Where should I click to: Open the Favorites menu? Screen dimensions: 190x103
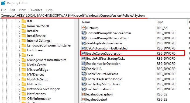click(36, 10)
